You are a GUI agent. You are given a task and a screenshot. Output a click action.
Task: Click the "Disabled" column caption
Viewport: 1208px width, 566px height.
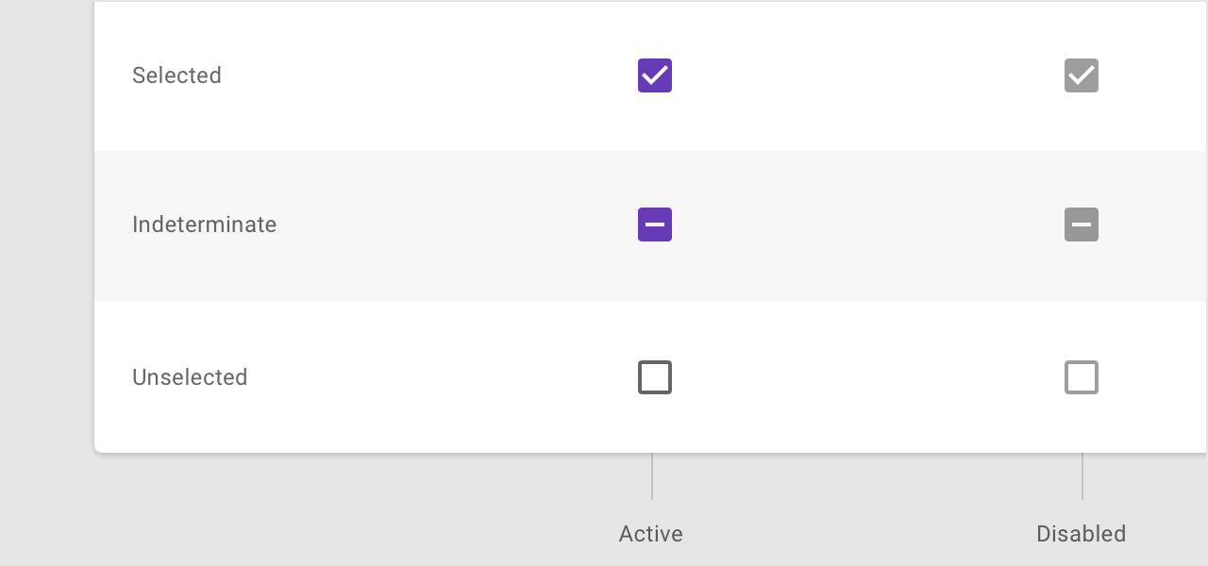[x=1081, y=534]
